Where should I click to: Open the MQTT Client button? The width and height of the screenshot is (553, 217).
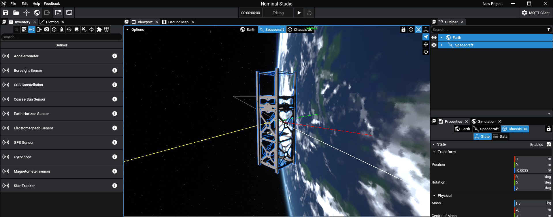point(536,13)
